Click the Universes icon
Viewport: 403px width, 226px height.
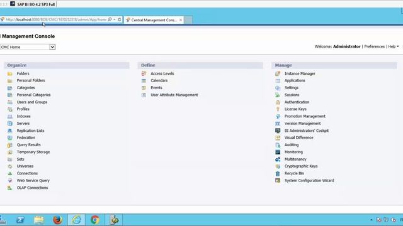(10, 166)
